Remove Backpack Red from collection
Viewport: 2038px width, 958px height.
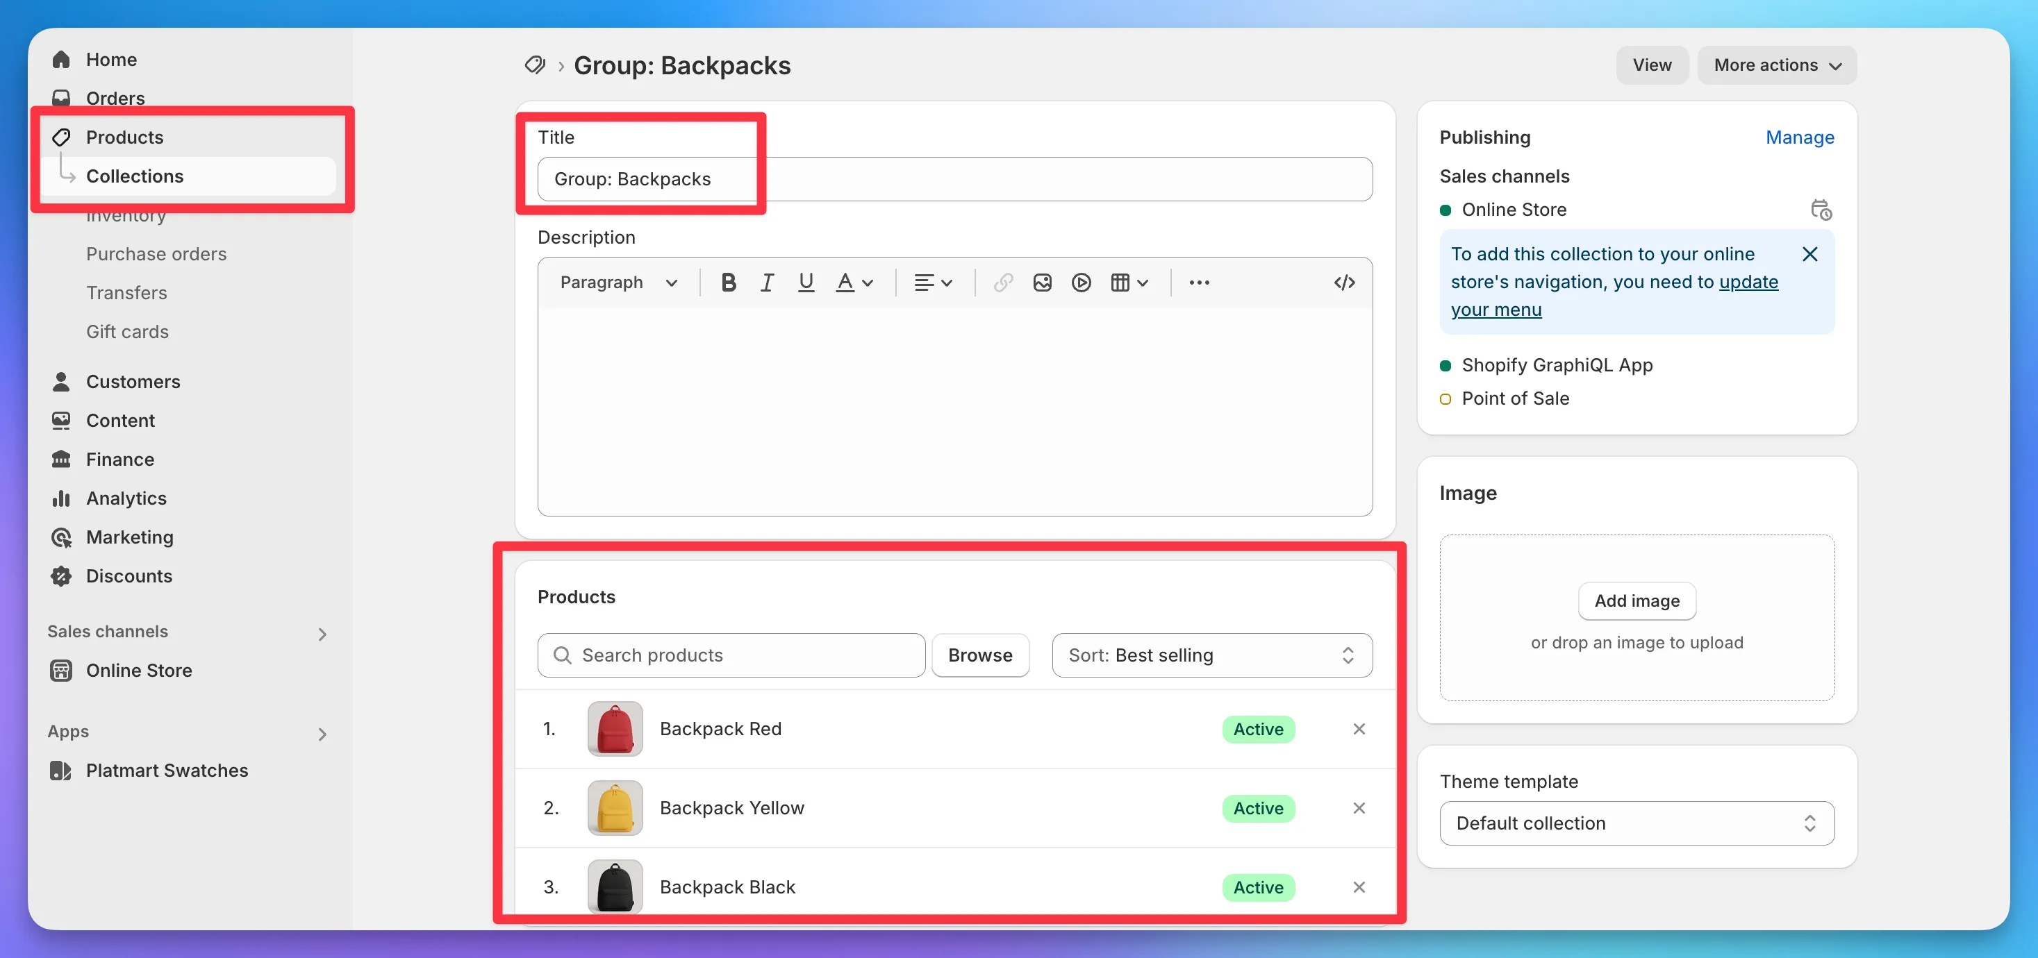pos(1359,728)
